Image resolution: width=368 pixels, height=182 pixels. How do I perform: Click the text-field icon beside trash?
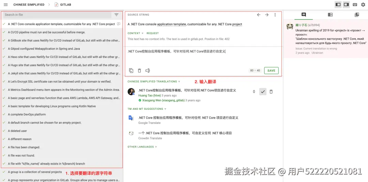pyautogui.click(x=148, y=71)
